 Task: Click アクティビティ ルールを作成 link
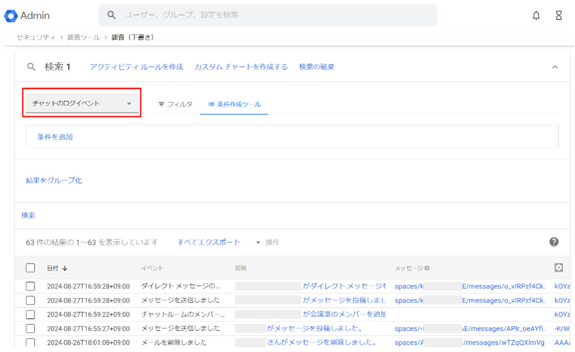tap(136, 67)
